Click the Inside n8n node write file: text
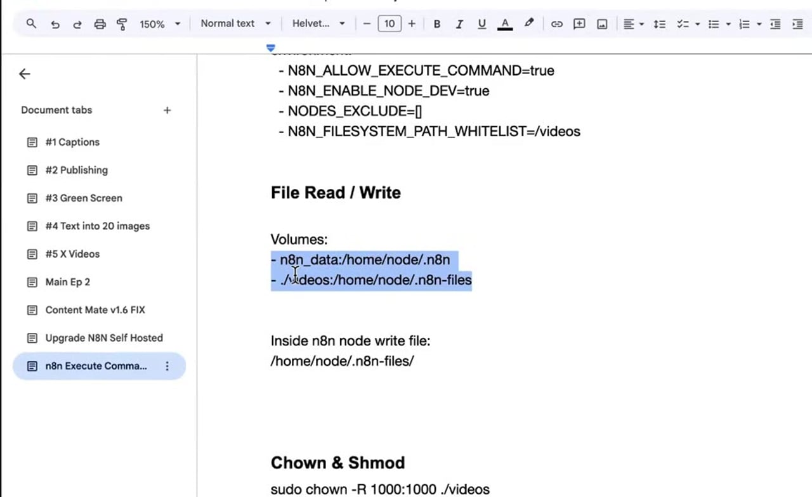Viewport: 812px width, 497px height. pos(350,341)
